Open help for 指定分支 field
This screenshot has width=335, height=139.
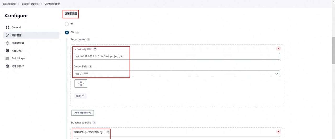(108, 132)
